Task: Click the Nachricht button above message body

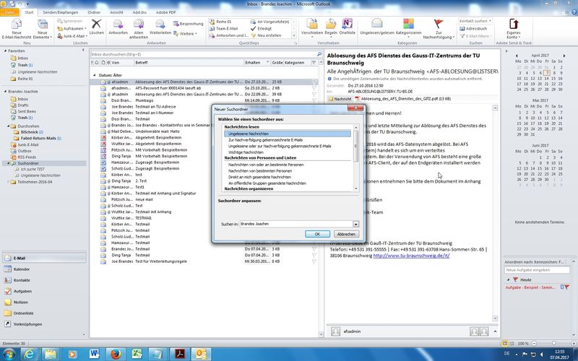Action: click(x=340, y=99)
